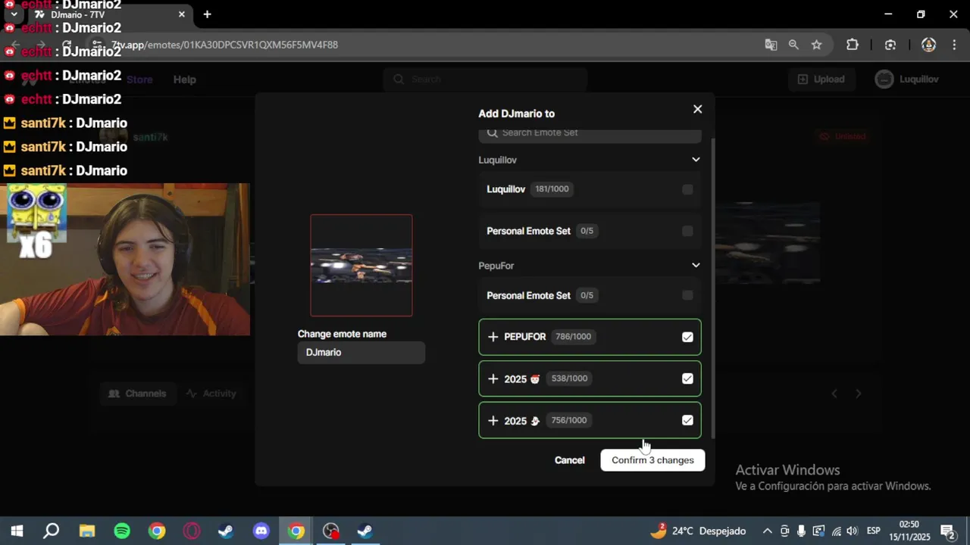Click the Cancel button

pyautogui.click(x=570, y=460)
